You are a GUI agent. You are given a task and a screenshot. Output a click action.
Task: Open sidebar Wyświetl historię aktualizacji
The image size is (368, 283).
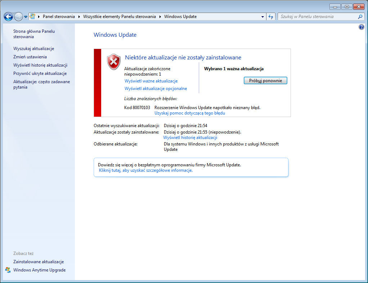40,65
